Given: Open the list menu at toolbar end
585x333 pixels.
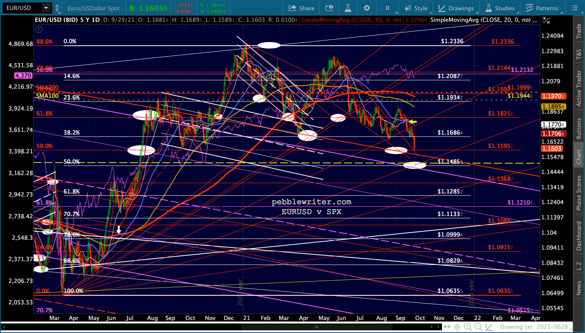Looking at the screenshot, I should tap(575, 8).
